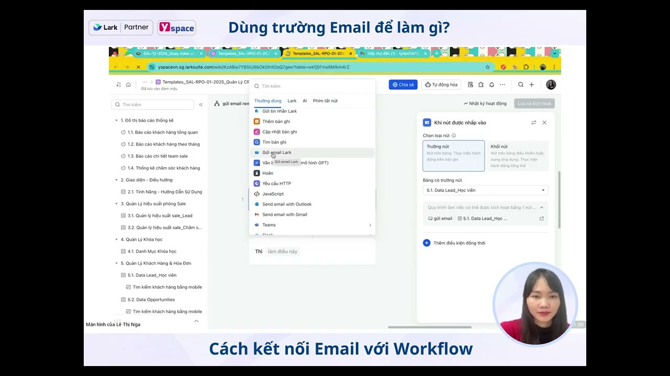Image resolution: width=670 pixels, height=376 pixels.
Task: Select the Khối nút option card
Action: click(x=518, y=156)
